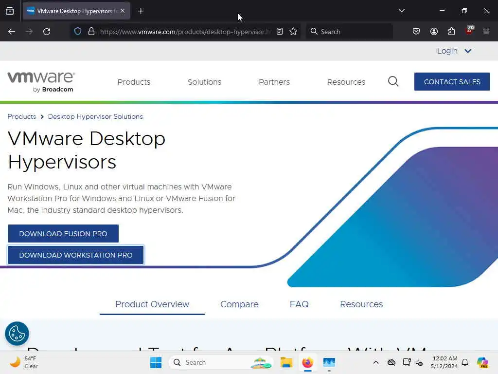
Task: Open File Explorer from the taskbar
Action: click(x=286, y=362)
